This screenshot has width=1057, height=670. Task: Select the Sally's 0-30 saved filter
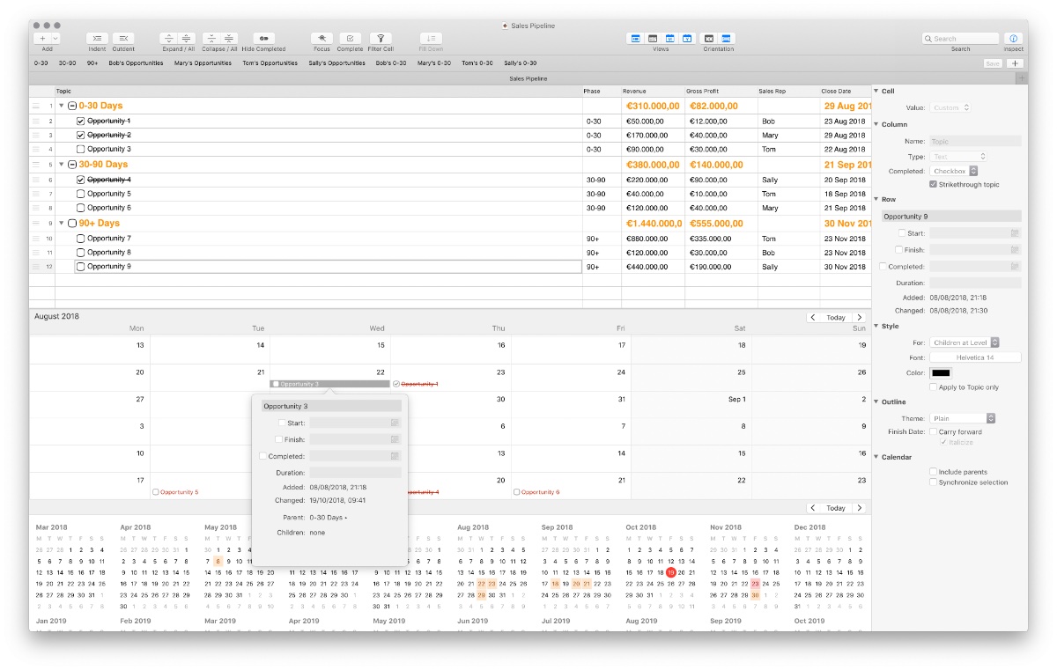520,63
